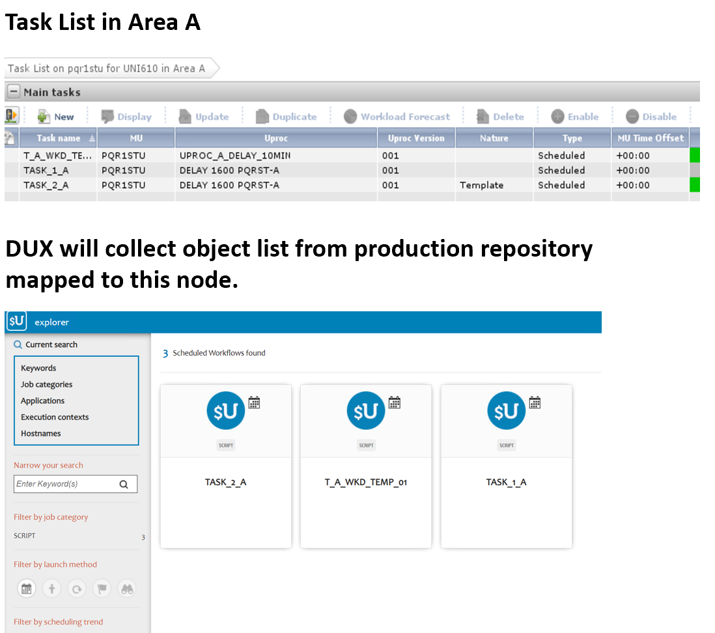Sort by the Task name column header

coord(59,138)
